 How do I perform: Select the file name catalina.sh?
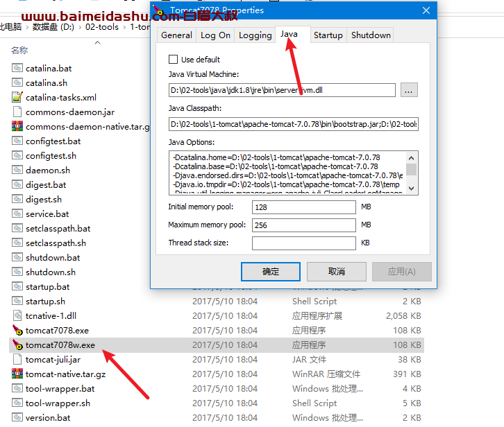[x=47, y=82]
